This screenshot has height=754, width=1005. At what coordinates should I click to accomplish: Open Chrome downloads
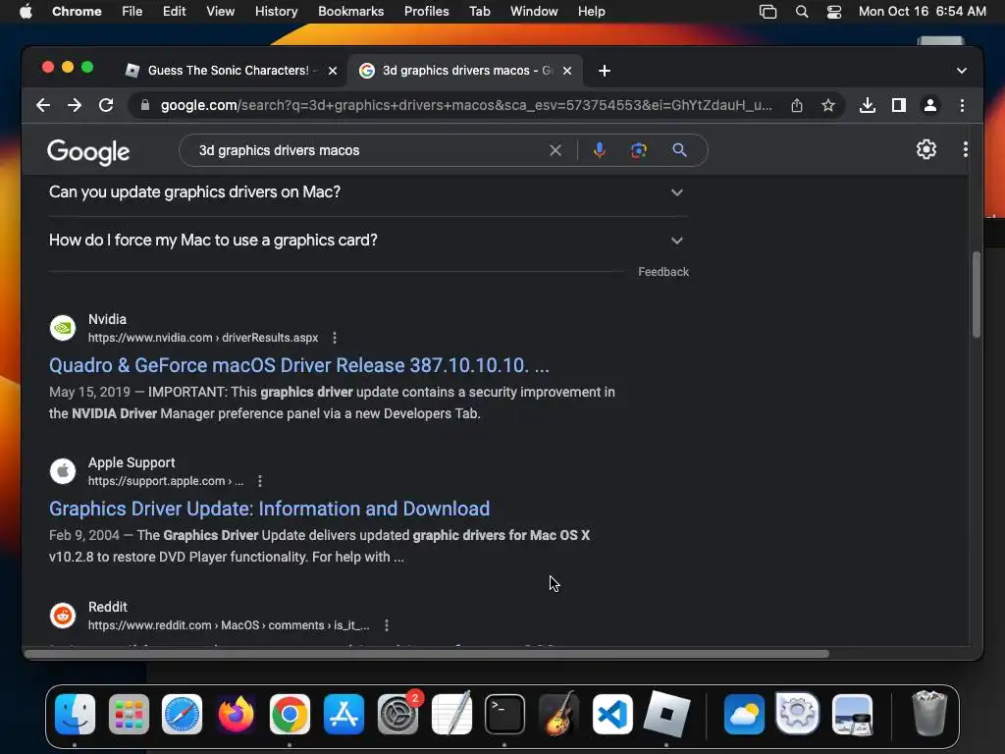click(868, 105)
